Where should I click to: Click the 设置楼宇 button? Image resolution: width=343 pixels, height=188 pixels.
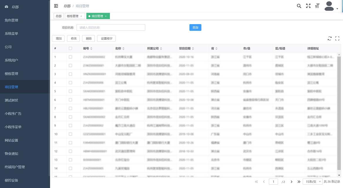point(106,38)
